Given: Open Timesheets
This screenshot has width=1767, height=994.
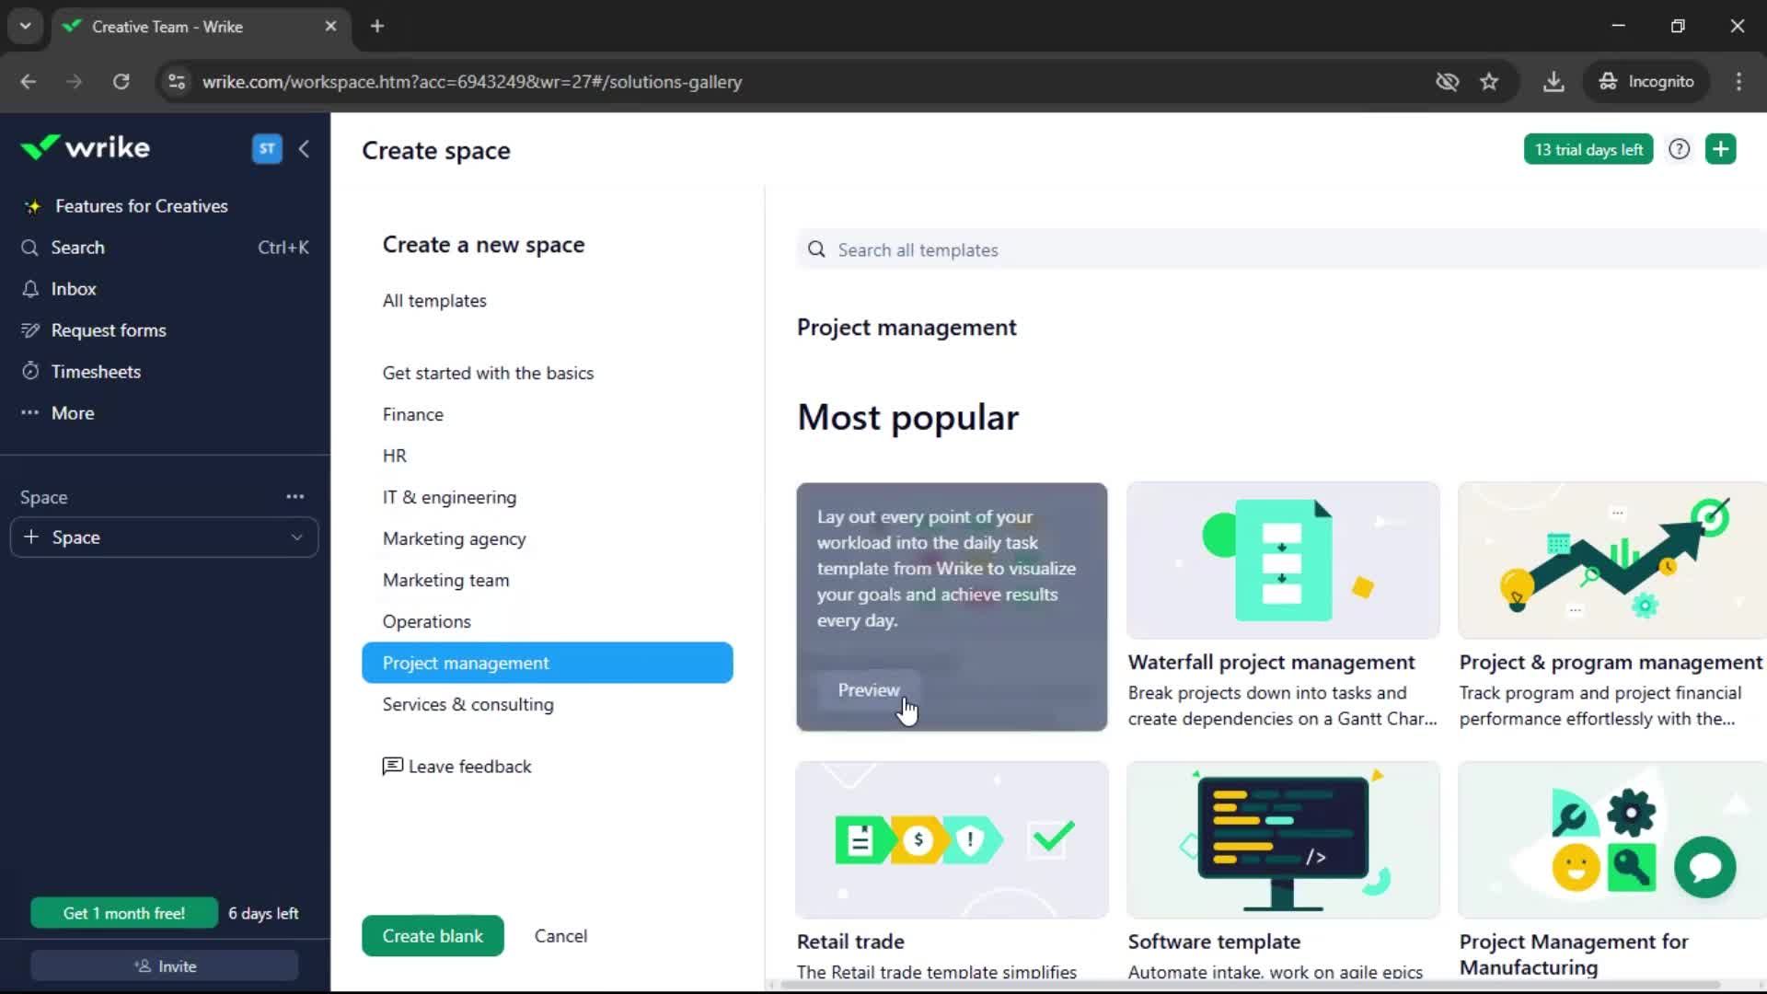Looking at the screenshot, I should coord(96,372).
